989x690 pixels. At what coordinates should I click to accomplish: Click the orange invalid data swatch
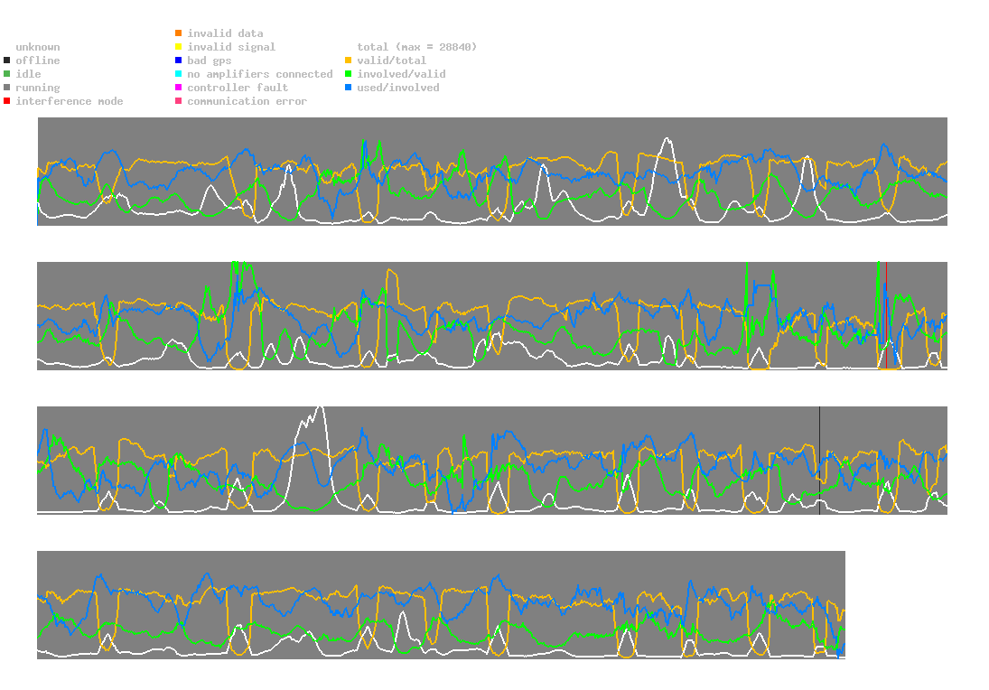point(179,33)
